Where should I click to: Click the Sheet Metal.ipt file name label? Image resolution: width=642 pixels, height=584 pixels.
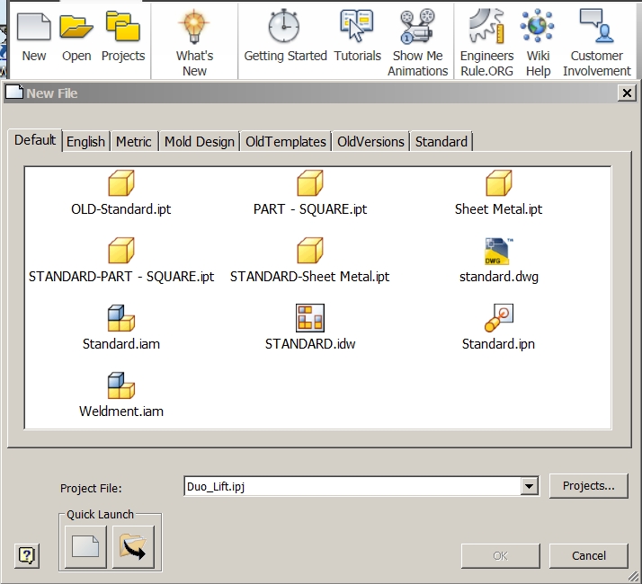[498, 209]
